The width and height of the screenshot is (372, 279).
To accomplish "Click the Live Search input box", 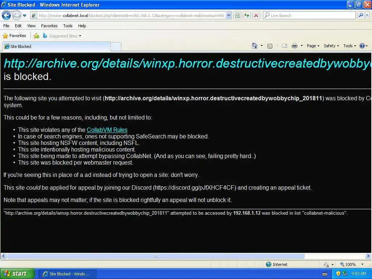I will point(309,16).
